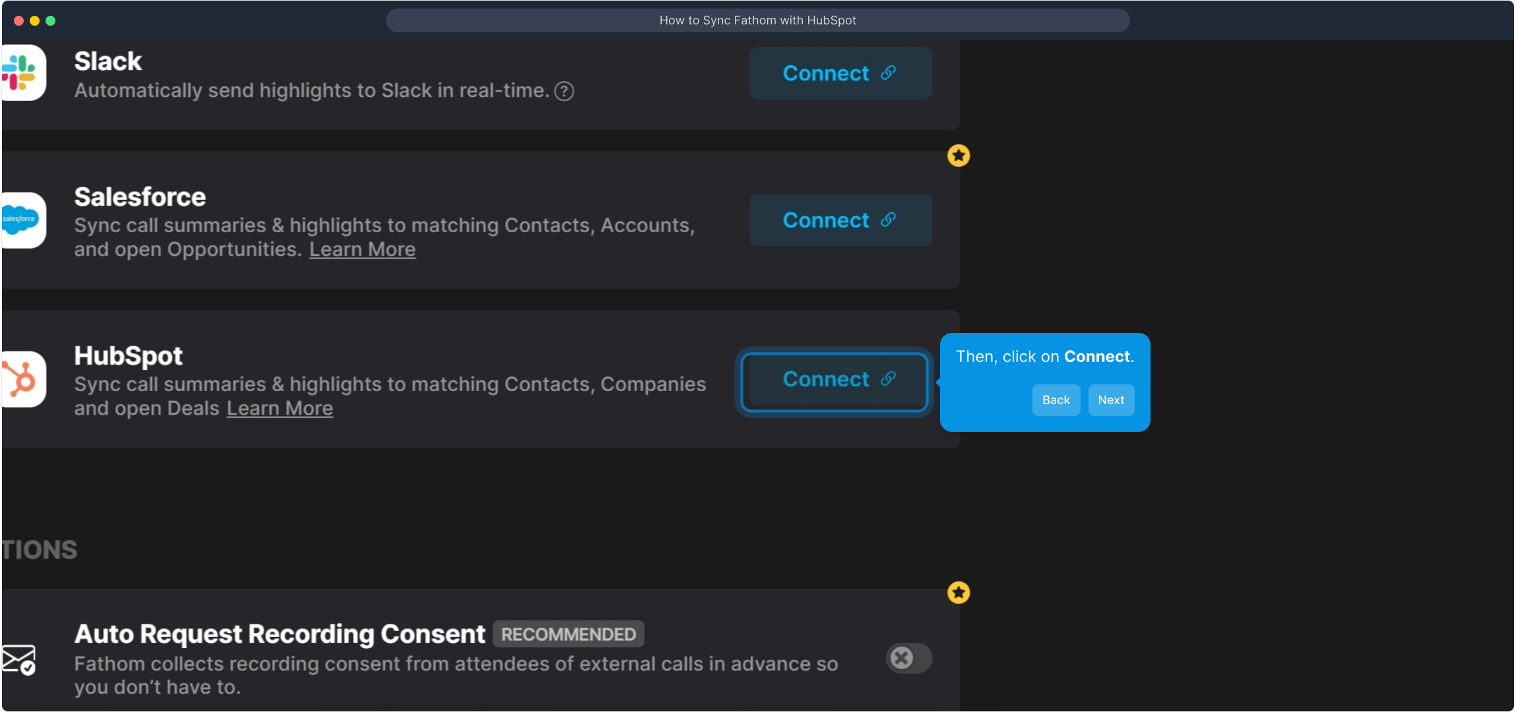Click the gold star badge above Salesforce card

click(x=959, y=156)
